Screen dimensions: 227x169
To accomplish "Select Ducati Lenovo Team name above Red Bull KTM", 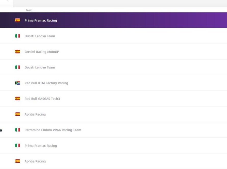I will [40, 67].
